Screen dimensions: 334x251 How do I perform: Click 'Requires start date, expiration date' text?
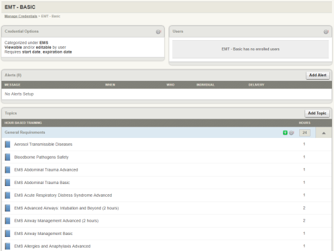tap(38, 52)
